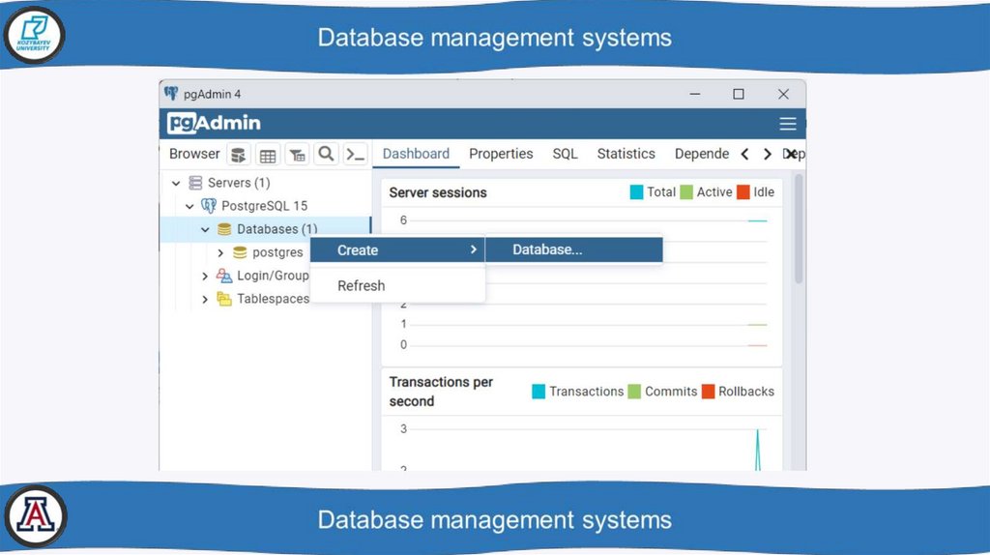Click the Databases stack icon
The width and height of the screenshot is (990, 555).
[x=224, y=229]
